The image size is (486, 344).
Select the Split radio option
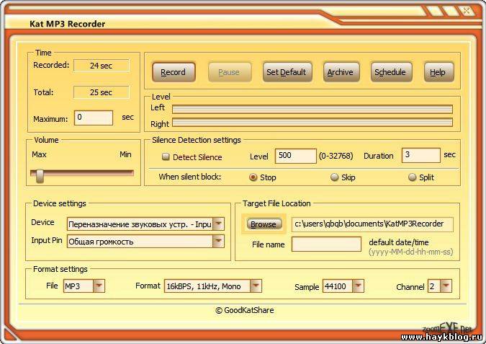pos(413,177)
